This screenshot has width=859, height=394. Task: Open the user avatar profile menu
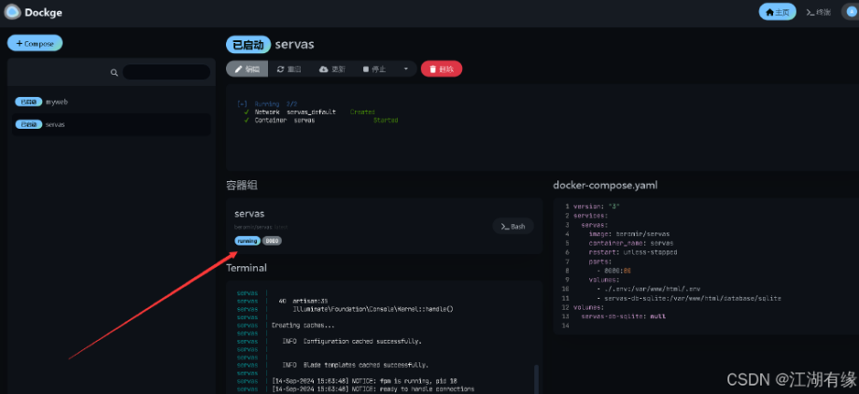tap(852, 12)
